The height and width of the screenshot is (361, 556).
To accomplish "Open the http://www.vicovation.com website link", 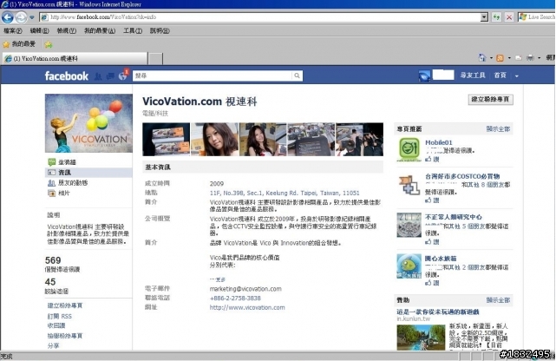I will 247,307.
